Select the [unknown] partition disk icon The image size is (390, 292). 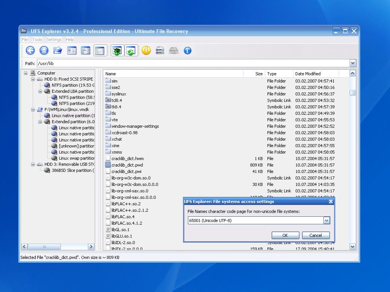54,146
